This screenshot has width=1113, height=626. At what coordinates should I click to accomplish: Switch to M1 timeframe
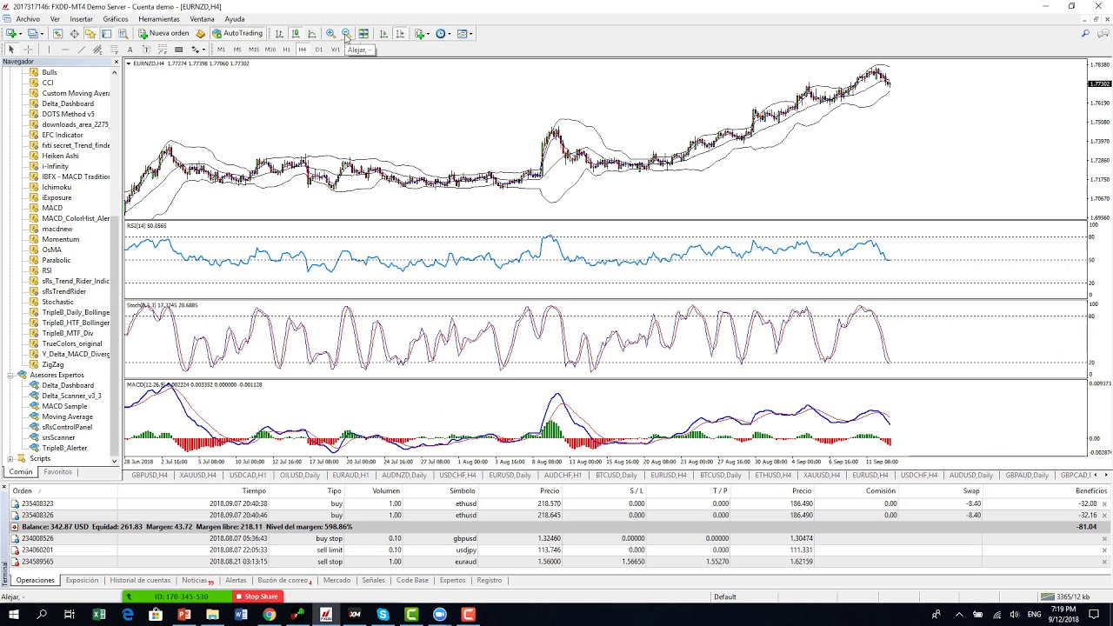click(x=221, y=50)
